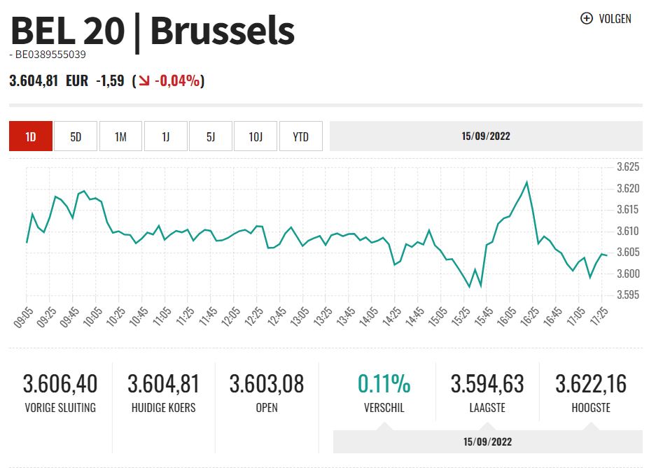Click the HUIDIGE KOERS value 3.604,81

pos(163,384)
